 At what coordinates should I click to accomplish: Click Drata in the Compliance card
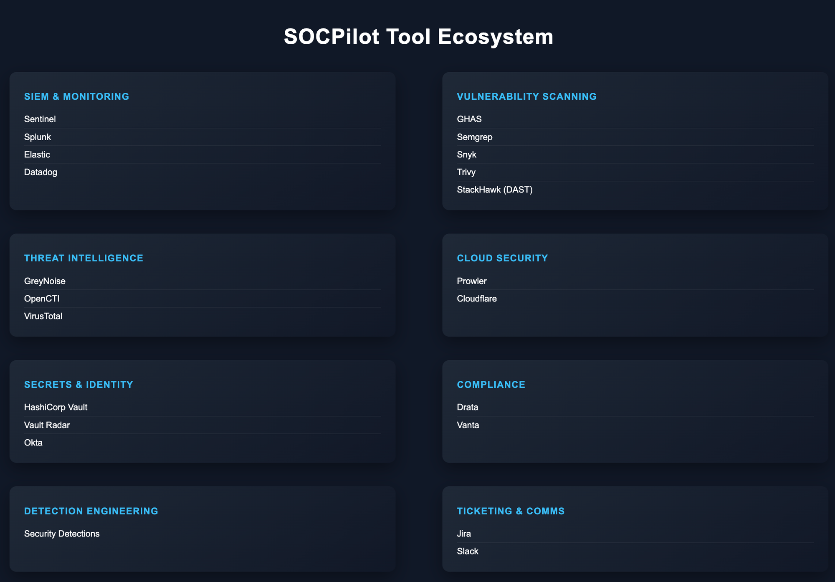[x=468, y=407]
